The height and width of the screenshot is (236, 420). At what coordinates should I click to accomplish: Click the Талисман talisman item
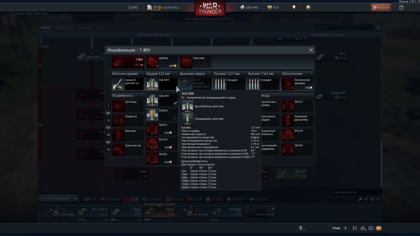[x=196, y=62]
